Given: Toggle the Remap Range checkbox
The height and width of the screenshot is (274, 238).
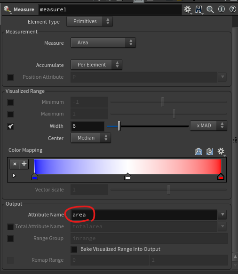Looking at the screenshot, I should [x=10, y=260].
